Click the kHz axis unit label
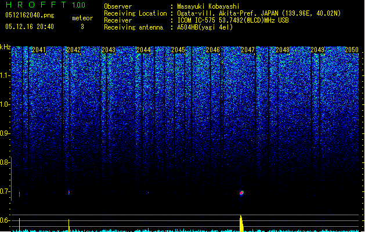The width and height of the screenshot is (365, 232). tap(5, 47)
